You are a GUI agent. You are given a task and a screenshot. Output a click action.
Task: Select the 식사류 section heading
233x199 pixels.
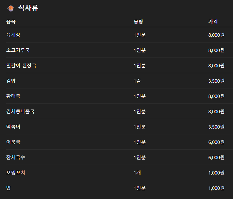[x=28, y=8]
